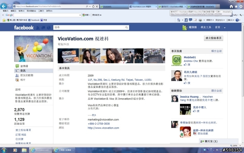Screen dimensions: 244x153
Task: Stop loading with the X beside refresh
Action: pos(97,7)
